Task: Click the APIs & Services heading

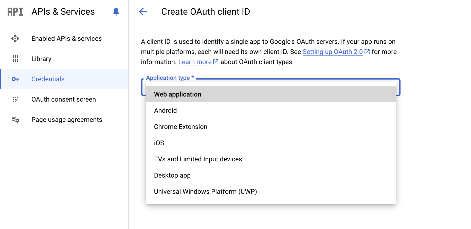Action: coord(63,12)
